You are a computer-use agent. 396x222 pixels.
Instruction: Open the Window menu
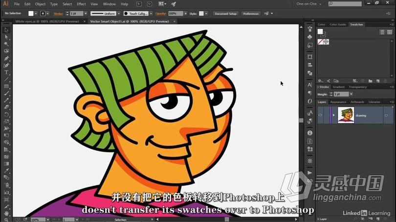pos(110,4)
